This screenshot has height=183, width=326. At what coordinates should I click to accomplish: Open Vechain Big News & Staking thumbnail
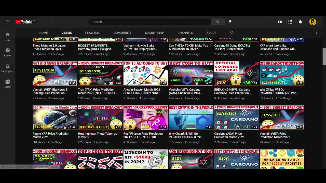pos(55,73)
